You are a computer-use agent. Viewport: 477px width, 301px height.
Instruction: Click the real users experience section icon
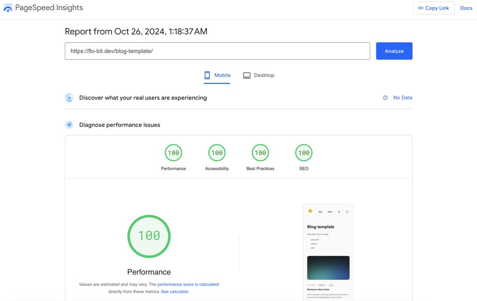tap(69, 98)
